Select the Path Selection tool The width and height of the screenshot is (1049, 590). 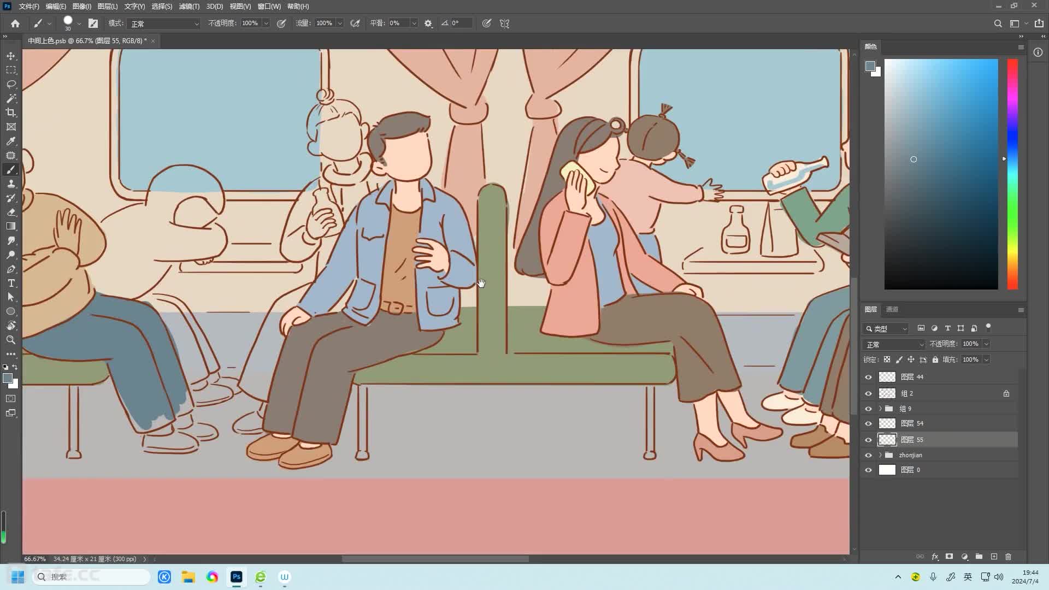(11, 297)
